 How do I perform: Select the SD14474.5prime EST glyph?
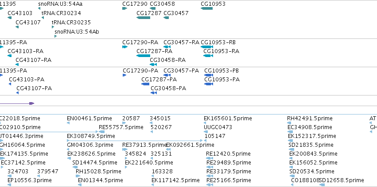[75, 167]
